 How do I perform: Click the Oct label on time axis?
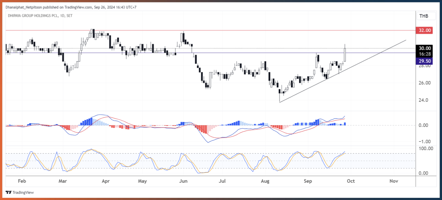click(351, 181)
